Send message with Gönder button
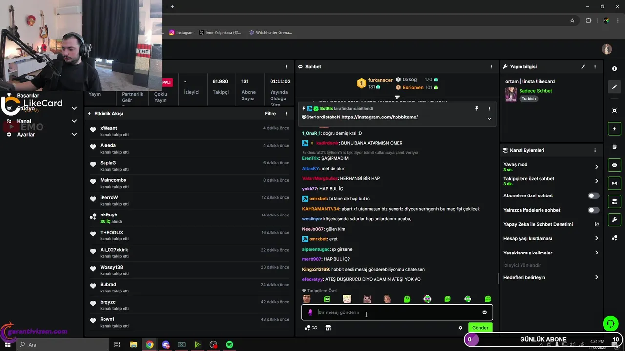The image size is (625, 351). tap(480, 328)
